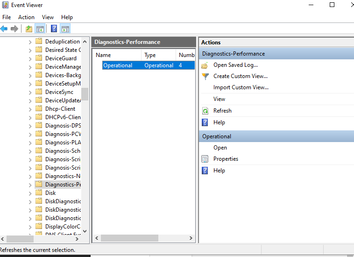Click tree pane scroll down arrow
Image resolution: width=354 pixels, height=257 pixels.
pos(85,231)
